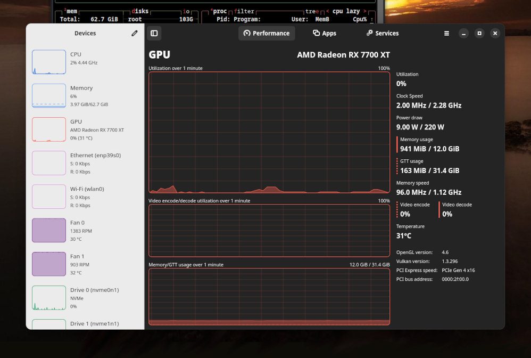
Task: Go to the Services tab
Action: [383, 33]
